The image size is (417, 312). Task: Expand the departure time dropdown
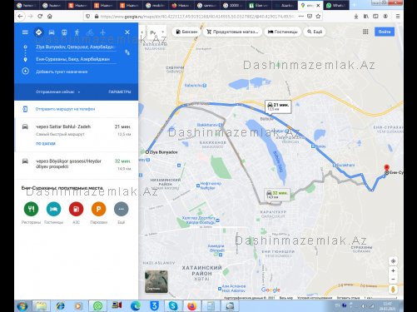point(57,92)
